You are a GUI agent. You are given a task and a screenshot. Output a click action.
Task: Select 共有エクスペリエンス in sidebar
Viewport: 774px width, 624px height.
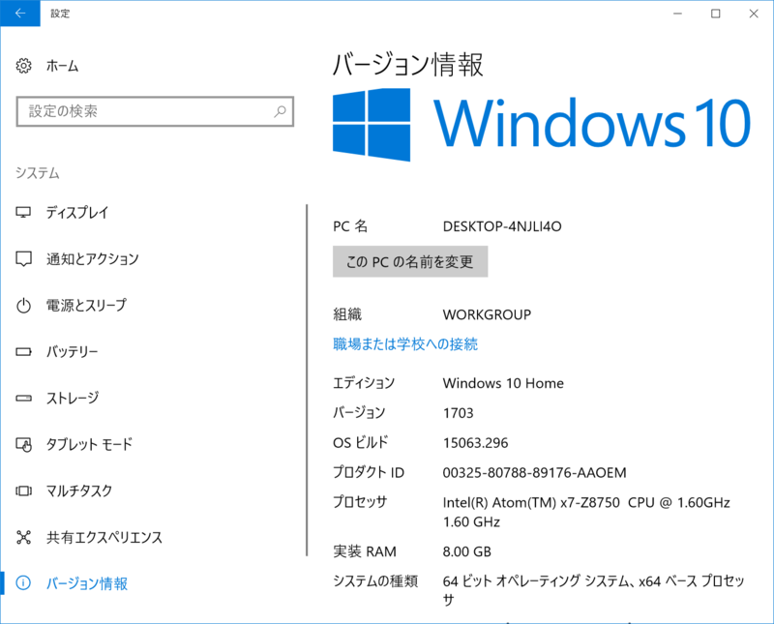pyautogui.click(x=104, y=537)
